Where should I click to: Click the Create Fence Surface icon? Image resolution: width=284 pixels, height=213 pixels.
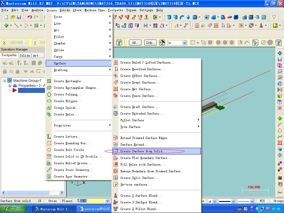click(x=116, y=96)
